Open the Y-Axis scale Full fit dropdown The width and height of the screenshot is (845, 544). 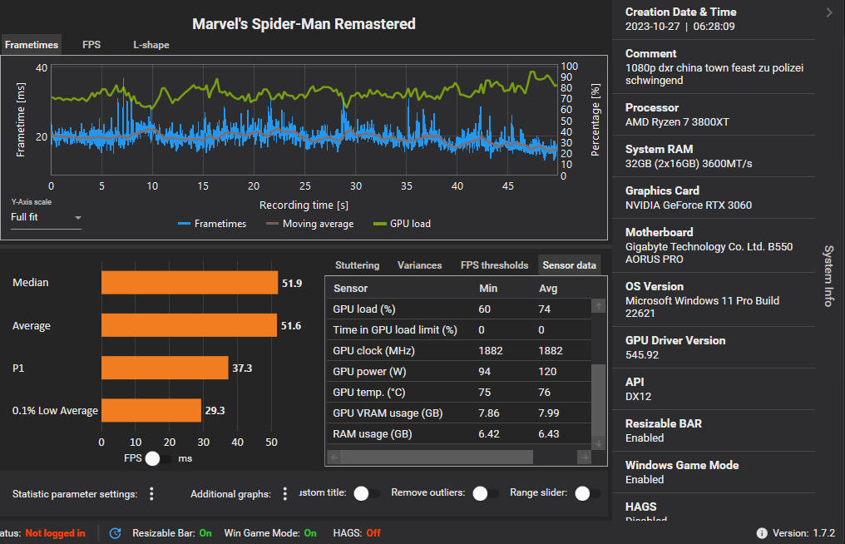click(x=46, y=217)
